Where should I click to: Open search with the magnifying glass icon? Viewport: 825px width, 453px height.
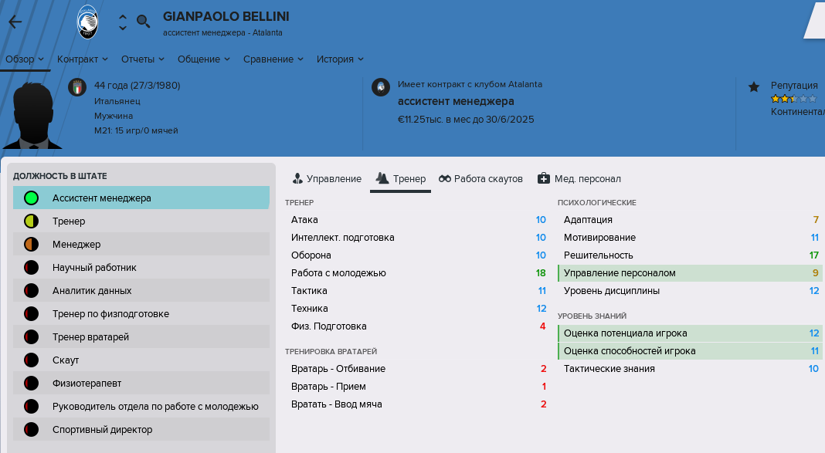coord(143,22)
